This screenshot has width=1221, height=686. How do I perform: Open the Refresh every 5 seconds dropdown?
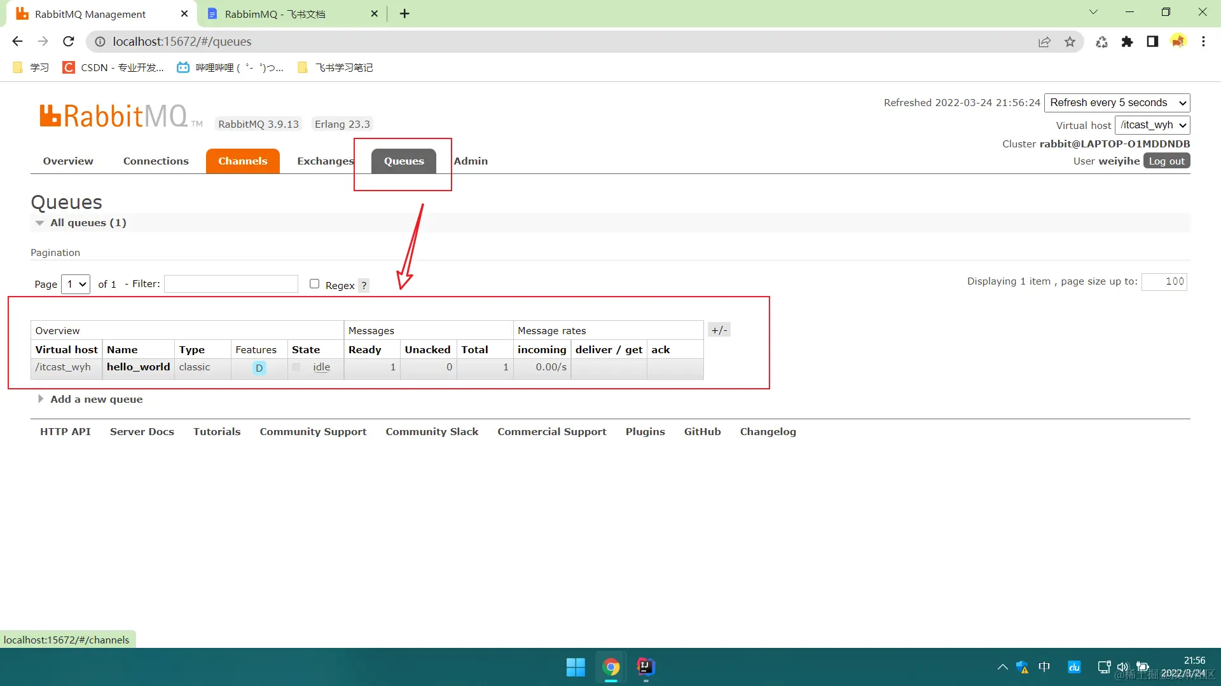pyautogui.click(x=1117, y=103)
